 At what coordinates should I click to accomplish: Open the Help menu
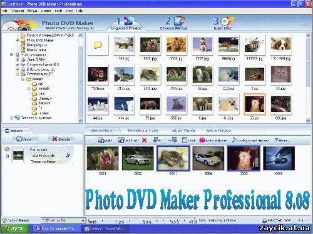point(80,11)
